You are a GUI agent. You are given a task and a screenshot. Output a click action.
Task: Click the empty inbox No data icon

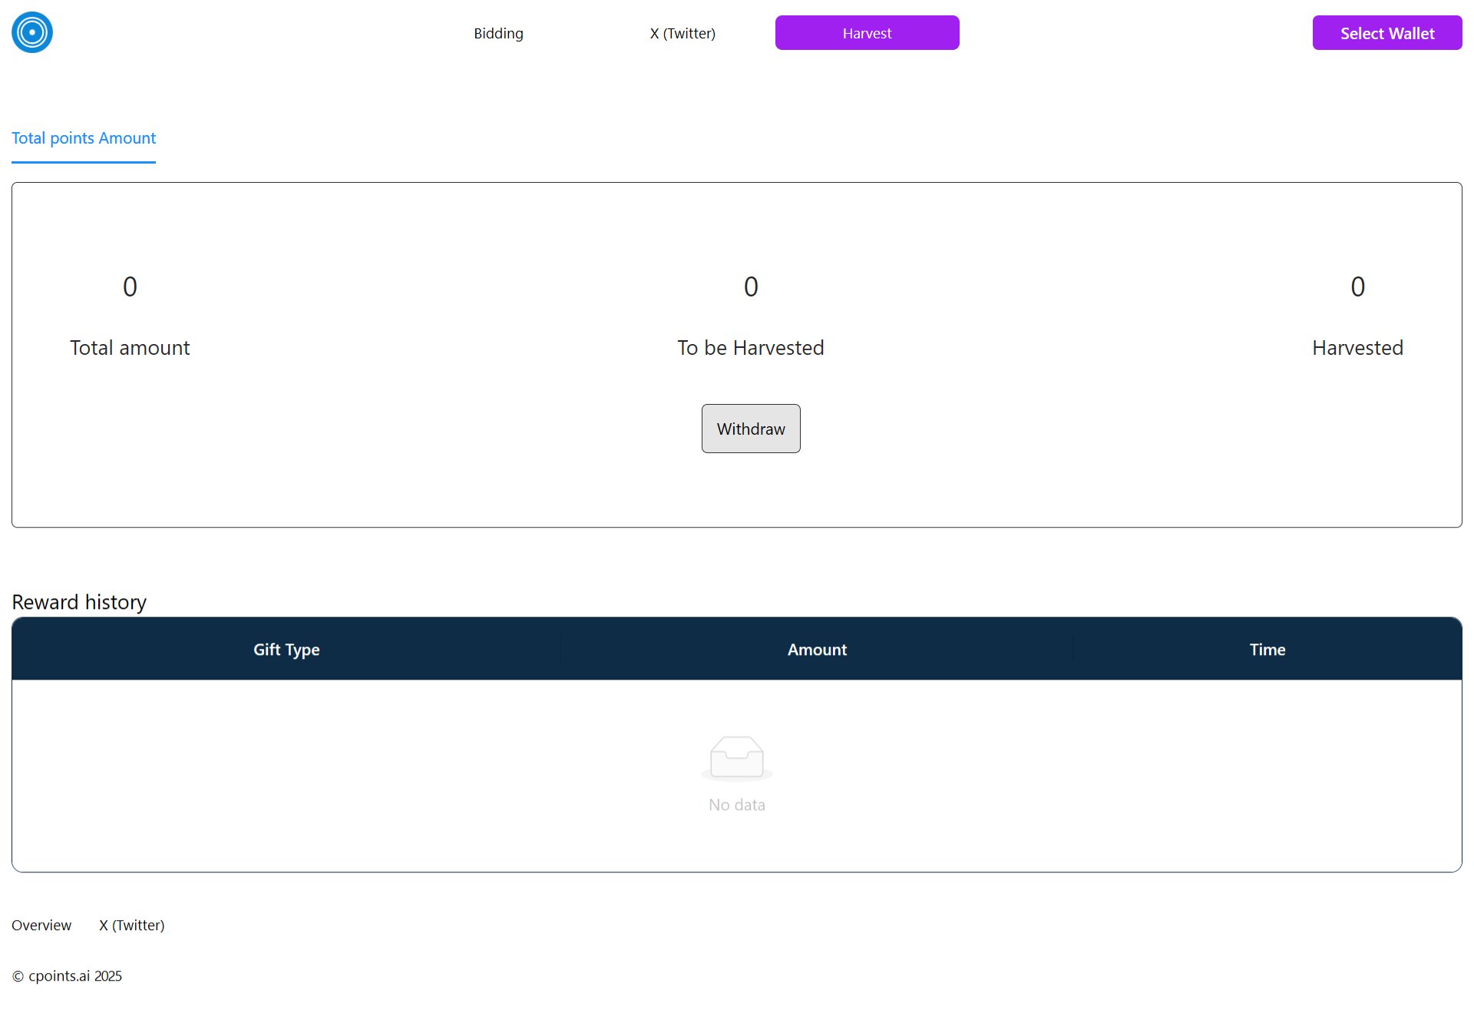736,757
